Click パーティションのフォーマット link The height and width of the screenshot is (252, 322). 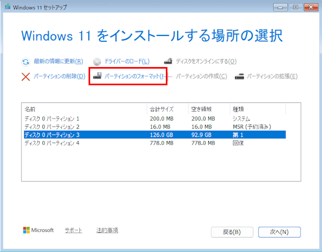(134, 76)
